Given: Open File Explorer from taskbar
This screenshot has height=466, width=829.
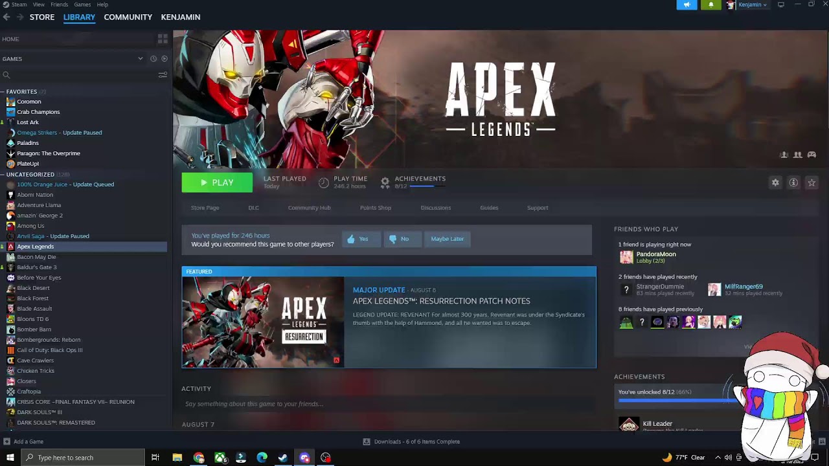Looking at the screenshot, I should (177, 458).
